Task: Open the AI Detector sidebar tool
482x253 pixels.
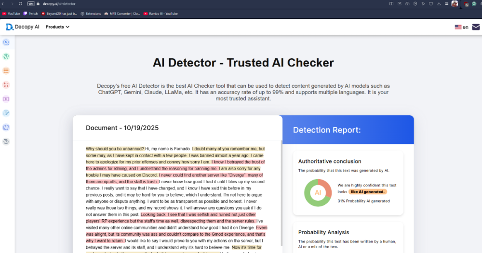Action: pyautogui.click(x=6, y=42)
